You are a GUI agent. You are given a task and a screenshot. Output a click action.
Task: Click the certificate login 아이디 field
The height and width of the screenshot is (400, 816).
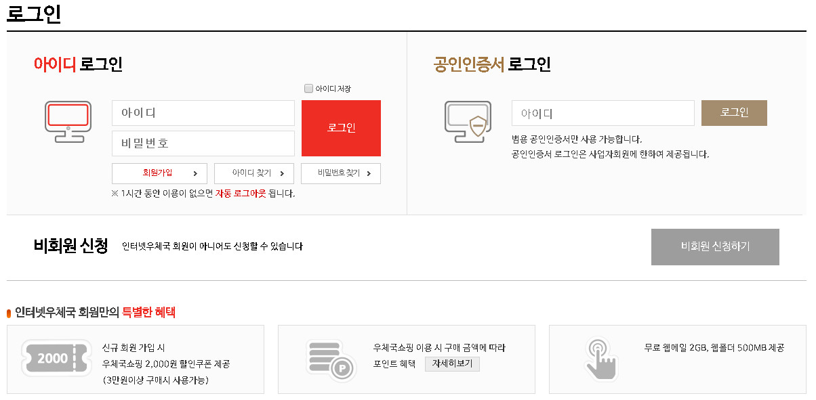click(603, 113)
